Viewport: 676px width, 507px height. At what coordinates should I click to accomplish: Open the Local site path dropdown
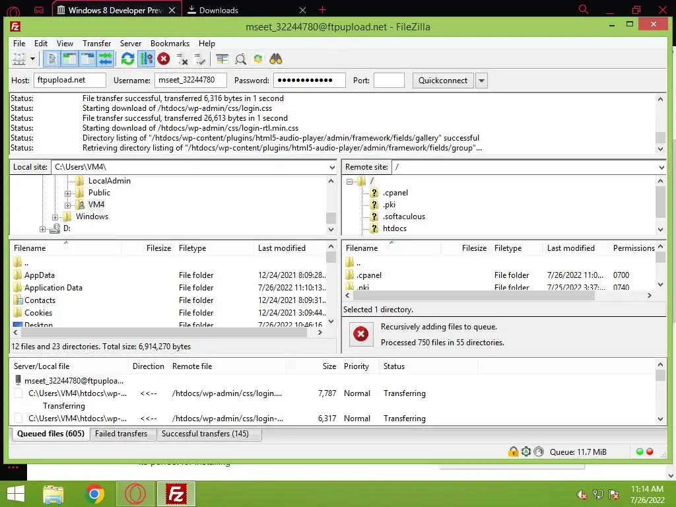pos(332,167)
